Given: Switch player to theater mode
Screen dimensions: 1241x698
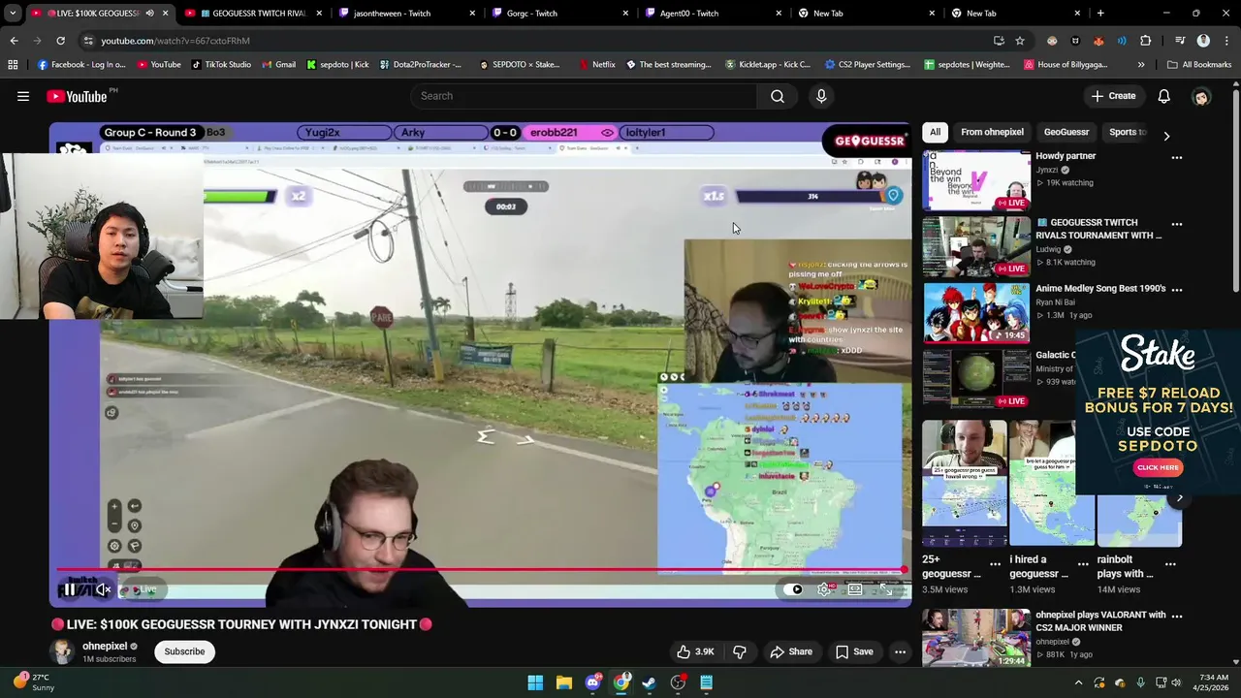Looking at the screenshot, I should (855, 589).
